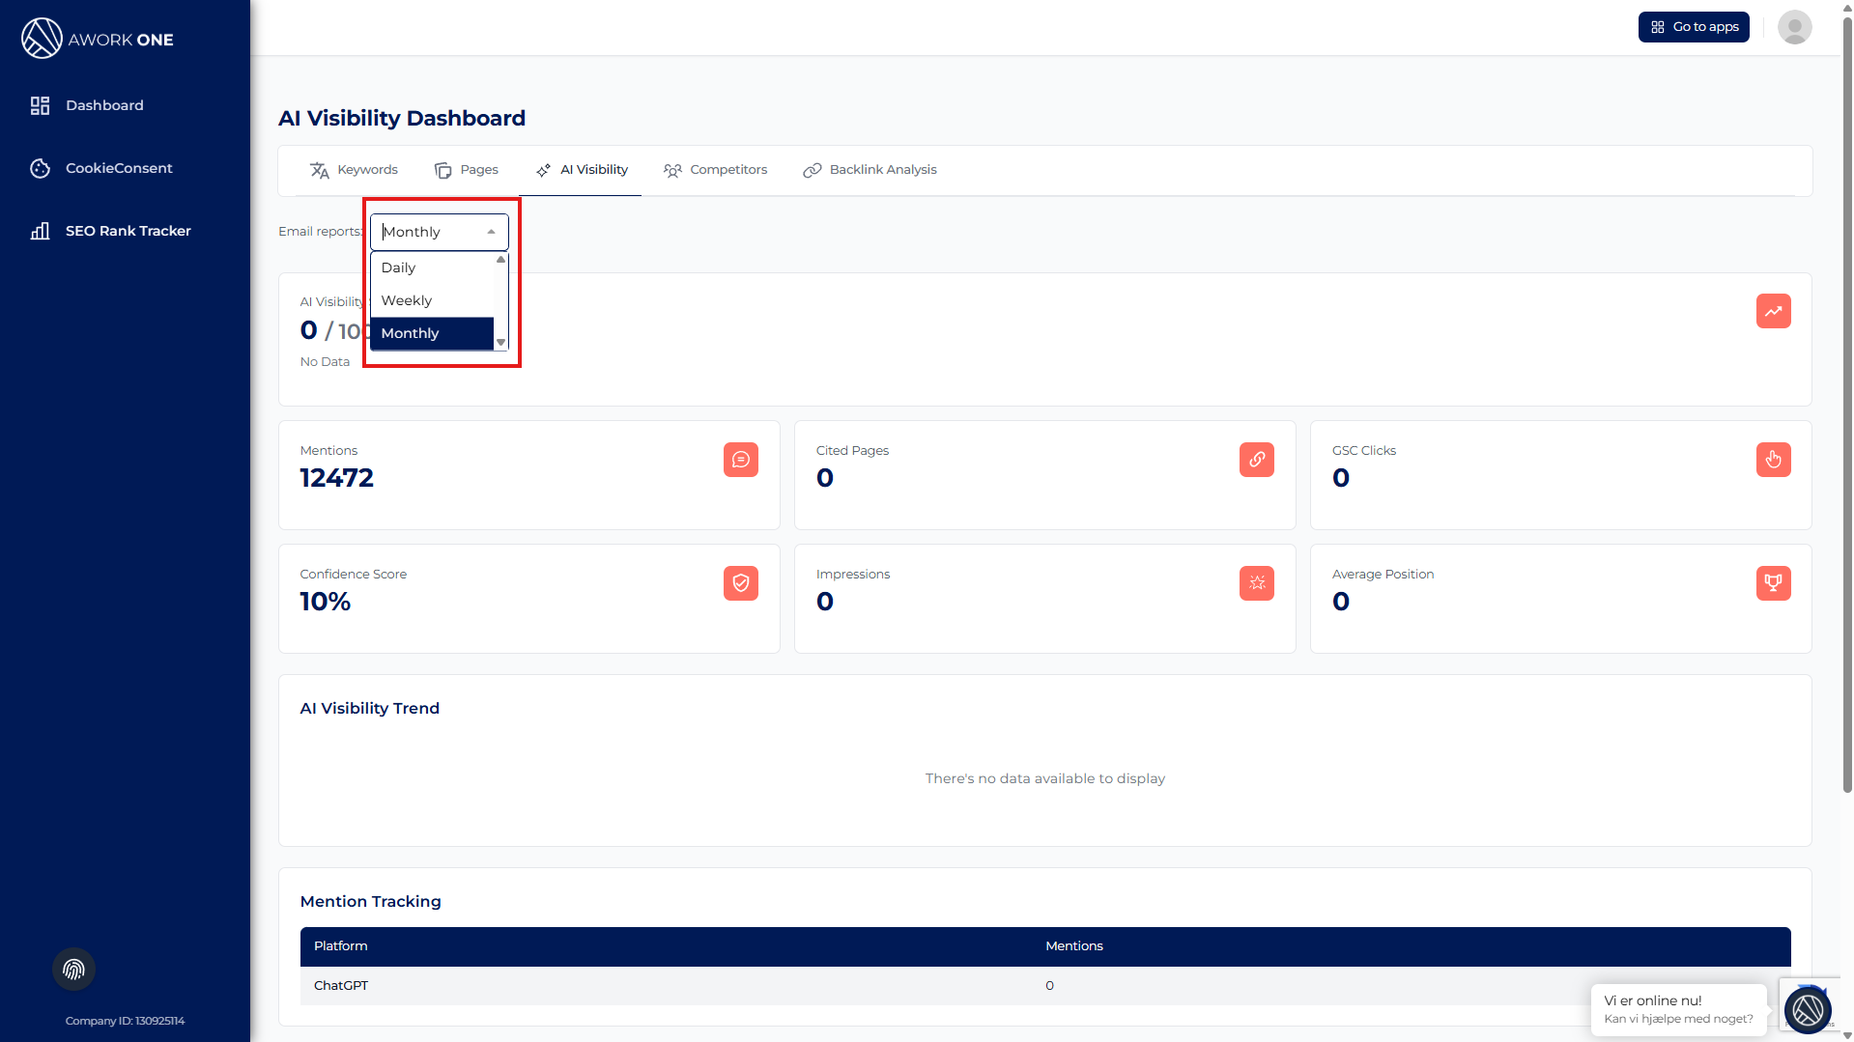Click the Cited Pages link icon
The width and height of the screenshot is (1854, 1042).
pos(1256,460)
